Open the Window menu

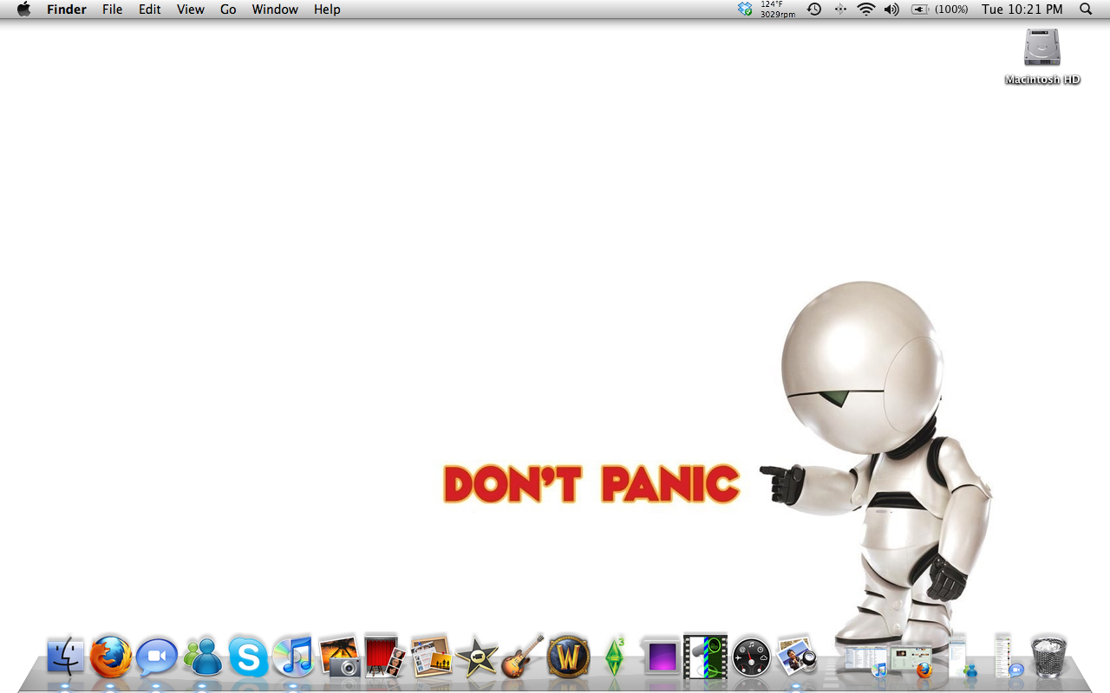tap(275, 10)
